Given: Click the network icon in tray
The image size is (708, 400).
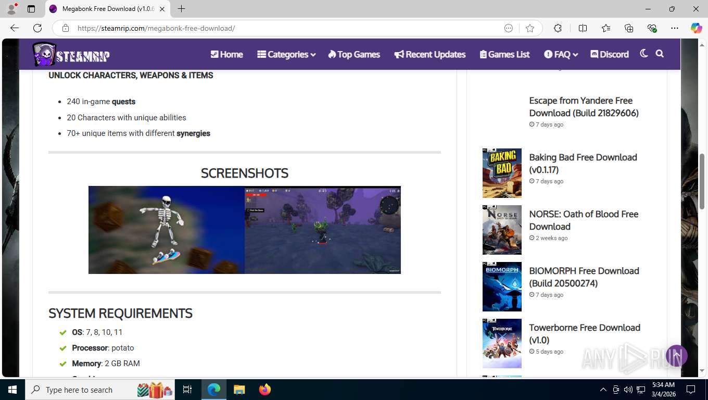Looking at the screenshot, I should (641, 390).
